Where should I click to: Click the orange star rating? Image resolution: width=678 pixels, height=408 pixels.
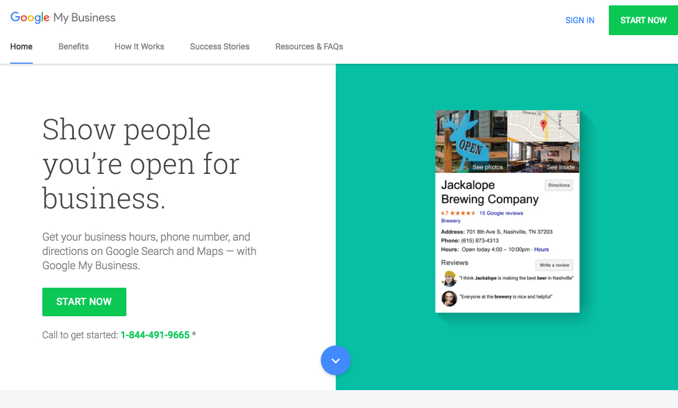coord(462,213)
